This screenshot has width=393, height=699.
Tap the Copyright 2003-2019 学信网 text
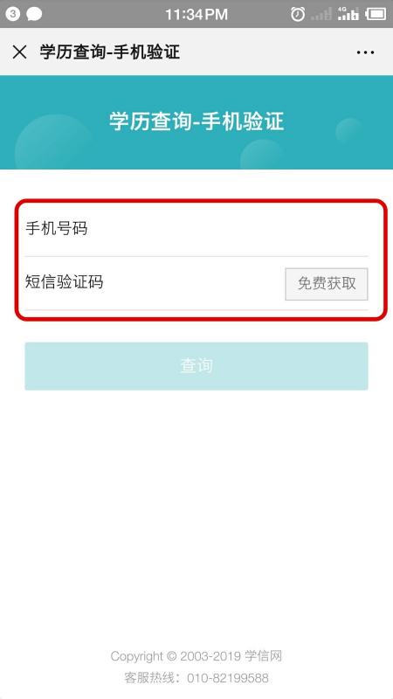(196, 656)
